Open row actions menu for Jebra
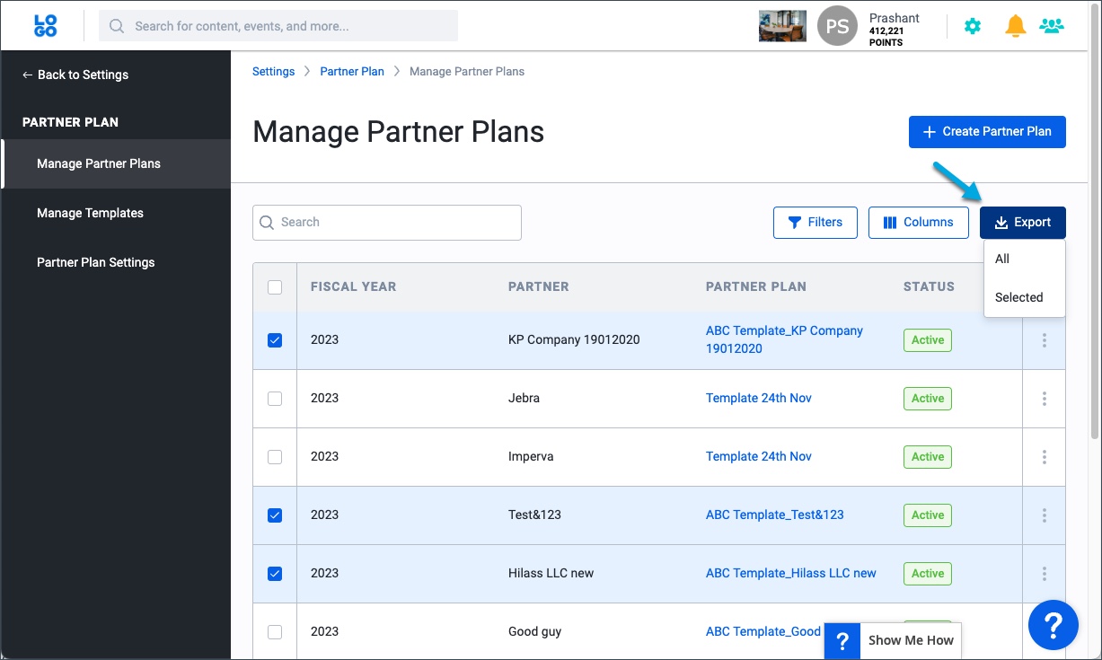The width and height of the screenshot is (1102, 660). click(x=1044, y=399)
